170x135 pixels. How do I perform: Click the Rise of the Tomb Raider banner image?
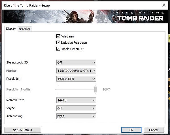point(85,17)
